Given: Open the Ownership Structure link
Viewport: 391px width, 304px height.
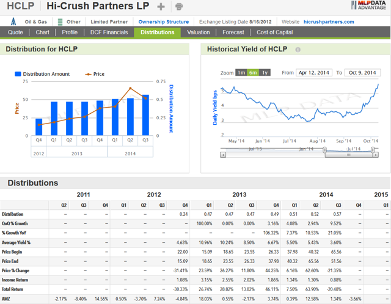Looking at the screenshot, I should [x=164, y=22].
